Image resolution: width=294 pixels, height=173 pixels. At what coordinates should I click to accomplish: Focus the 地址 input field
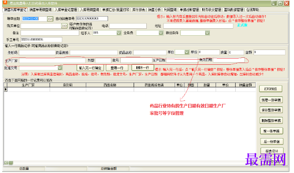coord(198,26)
